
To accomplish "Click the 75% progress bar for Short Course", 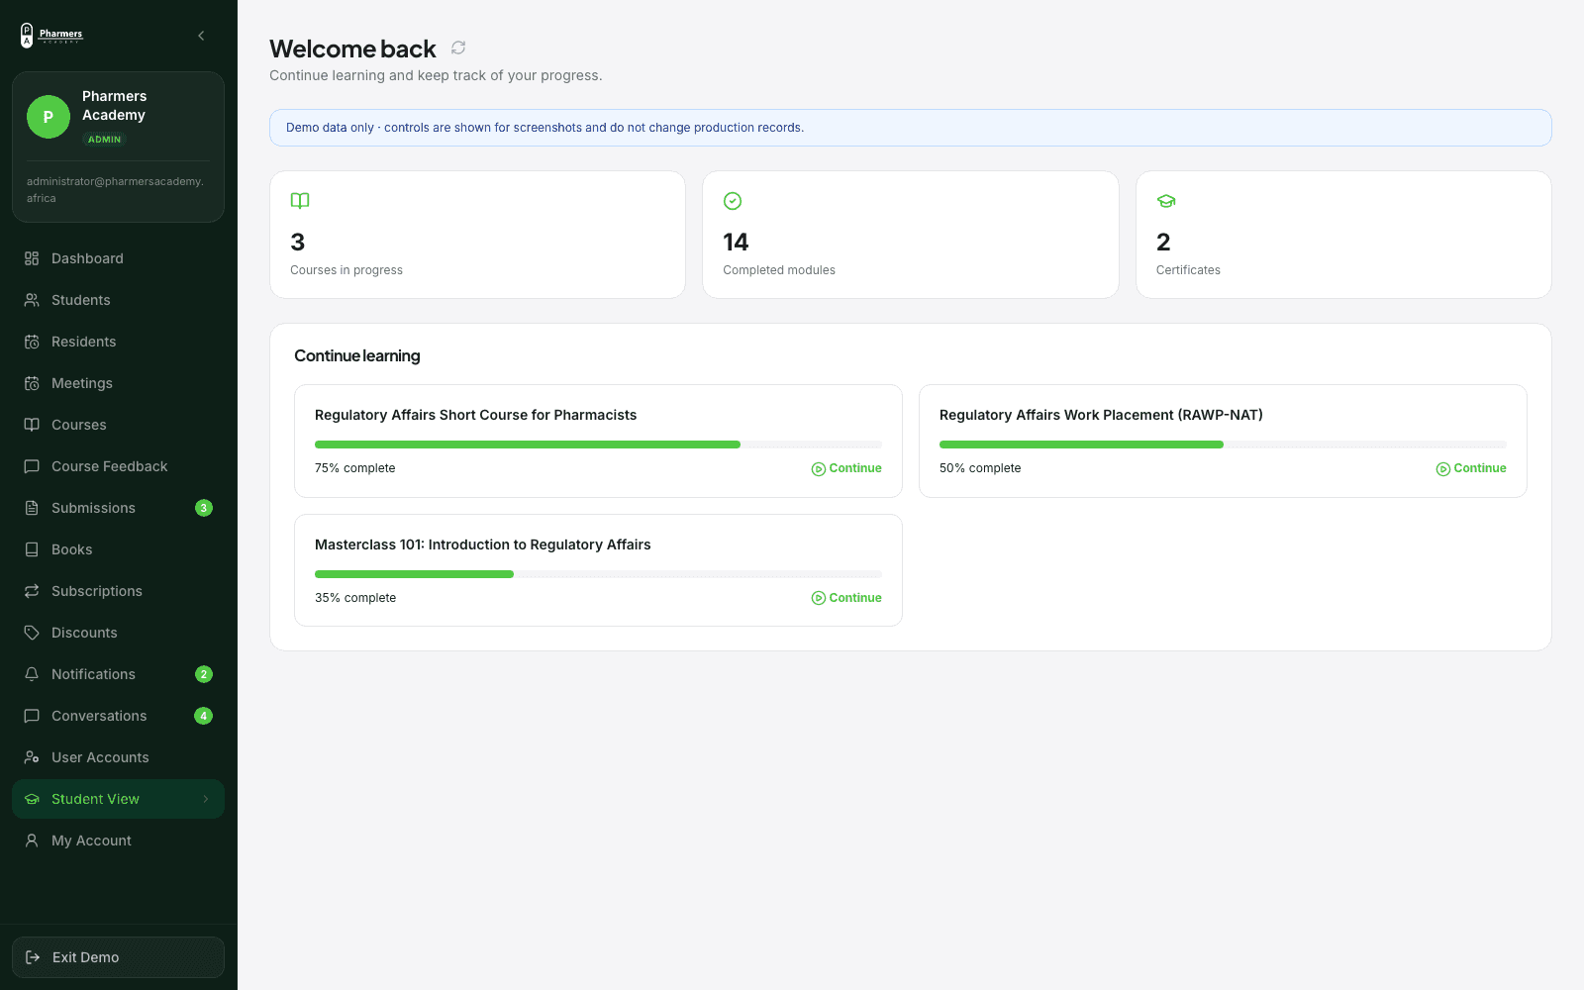I will pos(598,445).
